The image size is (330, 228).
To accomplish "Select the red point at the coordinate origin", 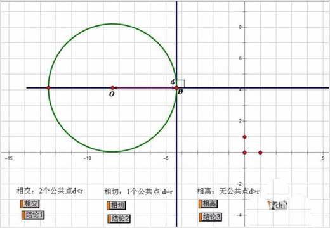I will [244, 153].
